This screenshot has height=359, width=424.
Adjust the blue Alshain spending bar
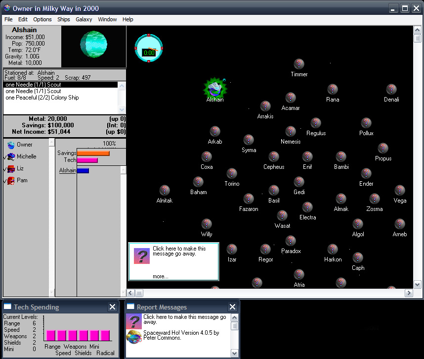(83, 170)
